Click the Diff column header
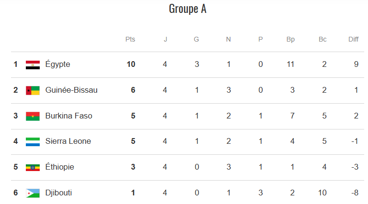 point(354,39)
